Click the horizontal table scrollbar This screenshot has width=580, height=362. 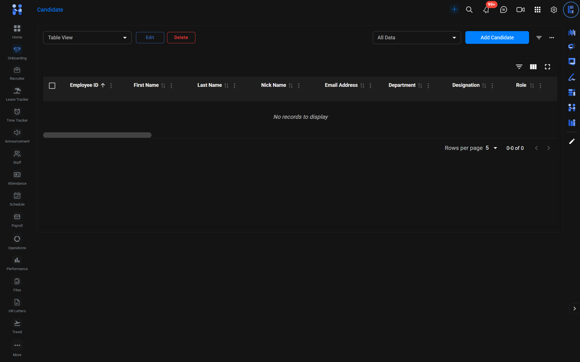tap(97, 135)
